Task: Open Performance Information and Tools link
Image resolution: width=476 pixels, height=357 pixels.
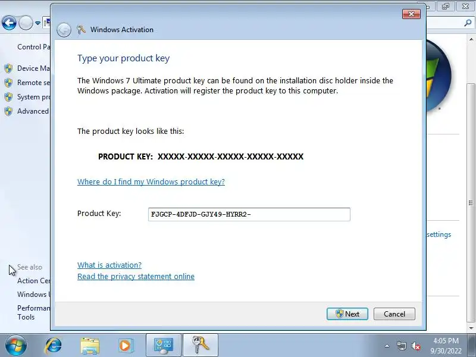Action: tap(33, 312)
